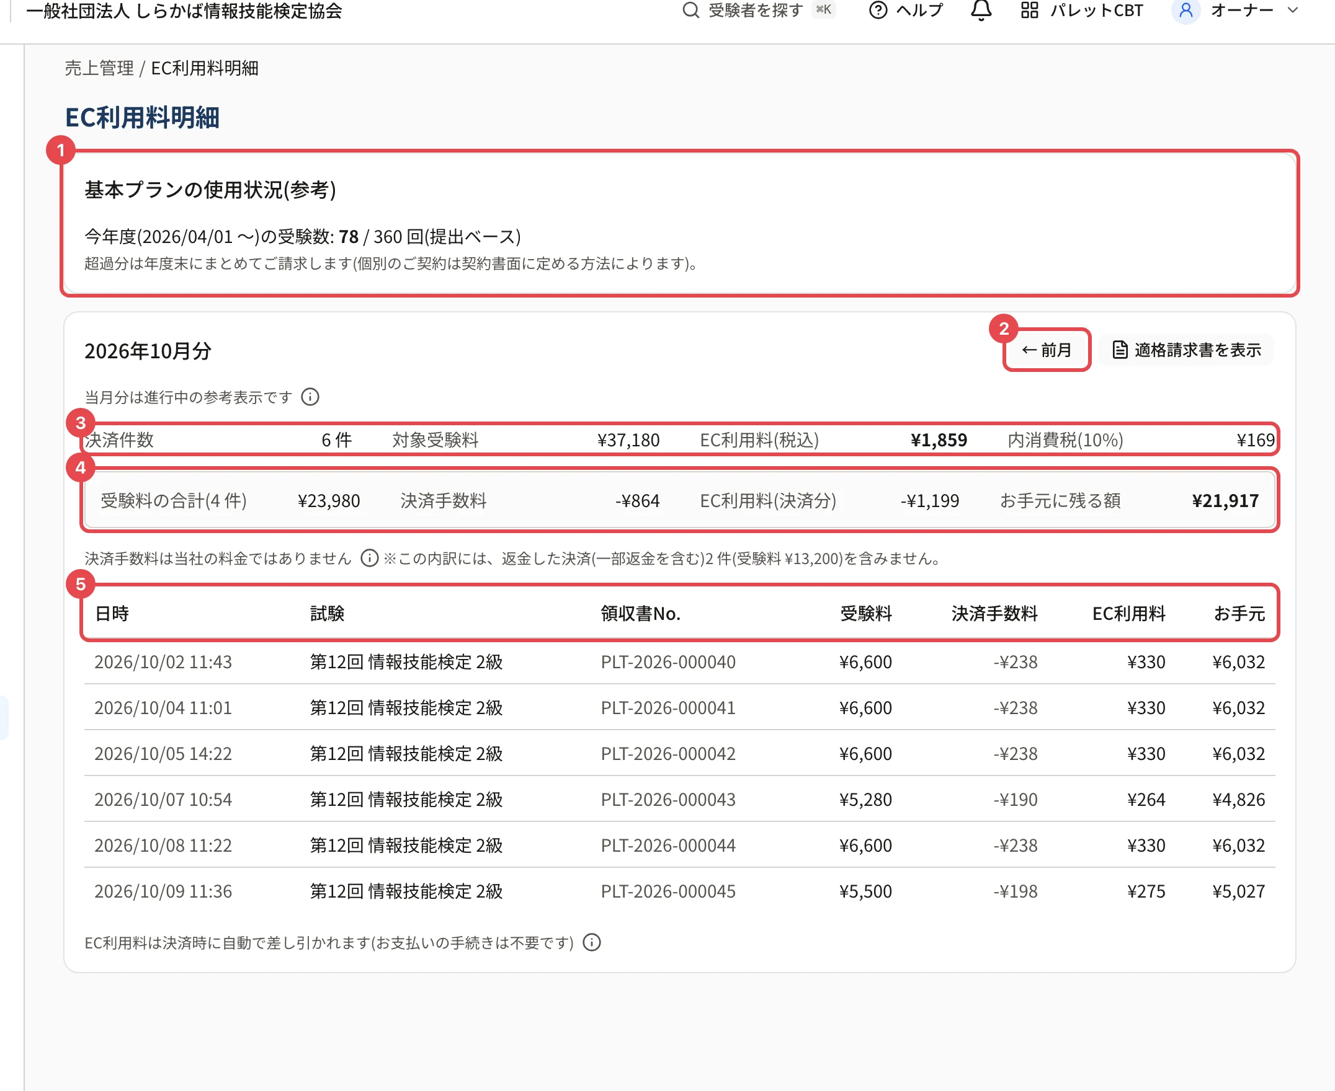Click the organization name しらかば情報技能検定協会
Image resolution: width=1335 pixels, height=1091 pixels.
point(184,10)
